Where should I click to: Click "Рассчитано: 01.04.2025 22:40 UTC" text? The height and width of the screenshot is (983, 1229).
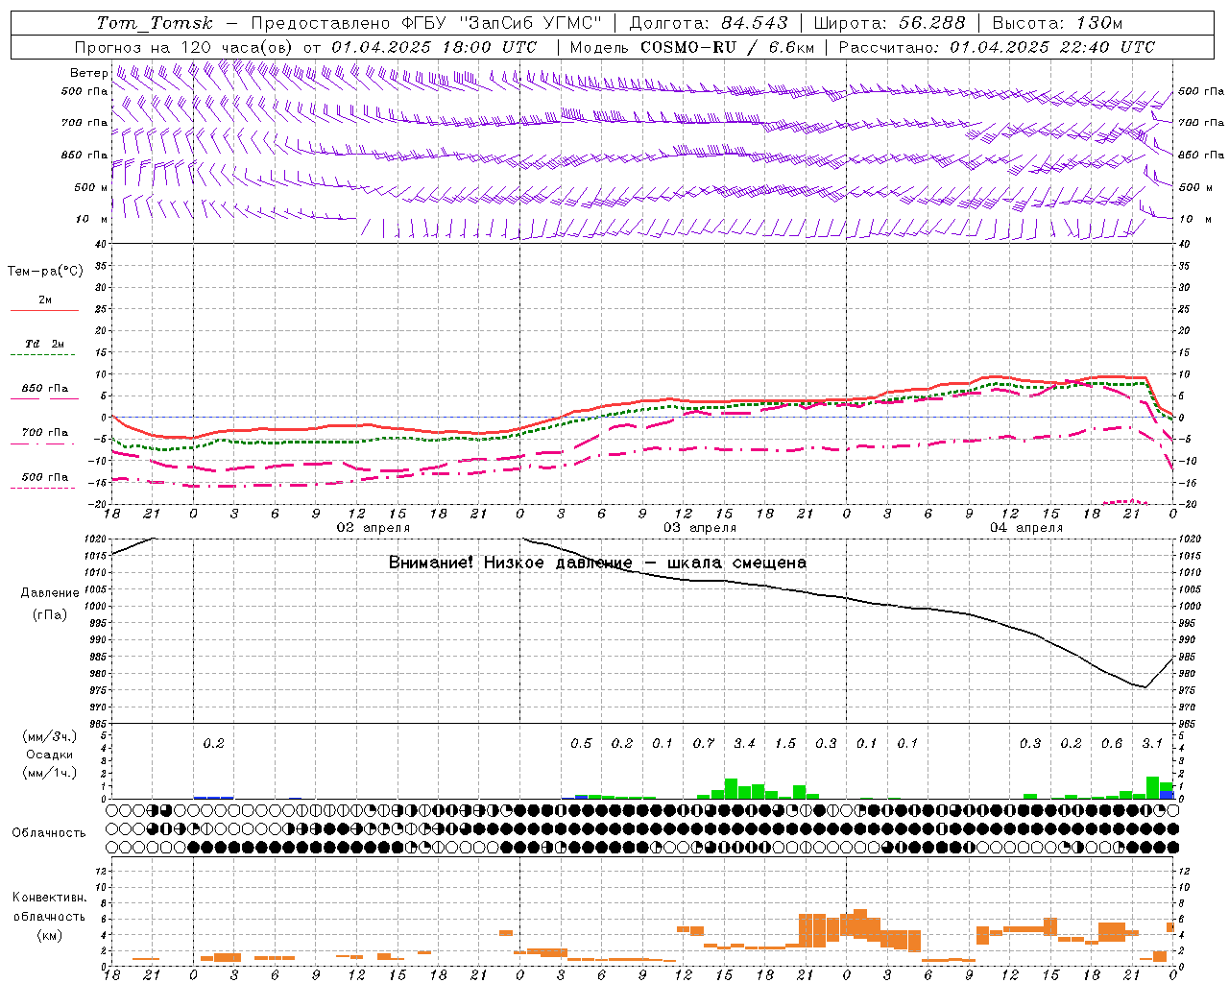pyautogui.click(x=997, y=47)
